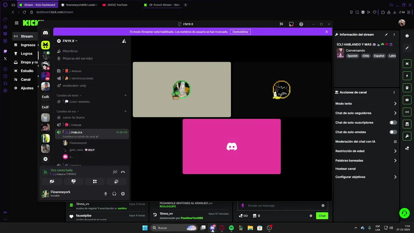The height and width of the screenshot is (233, 414).
Task: Turn on camera in voice panel
Action: 52,182
